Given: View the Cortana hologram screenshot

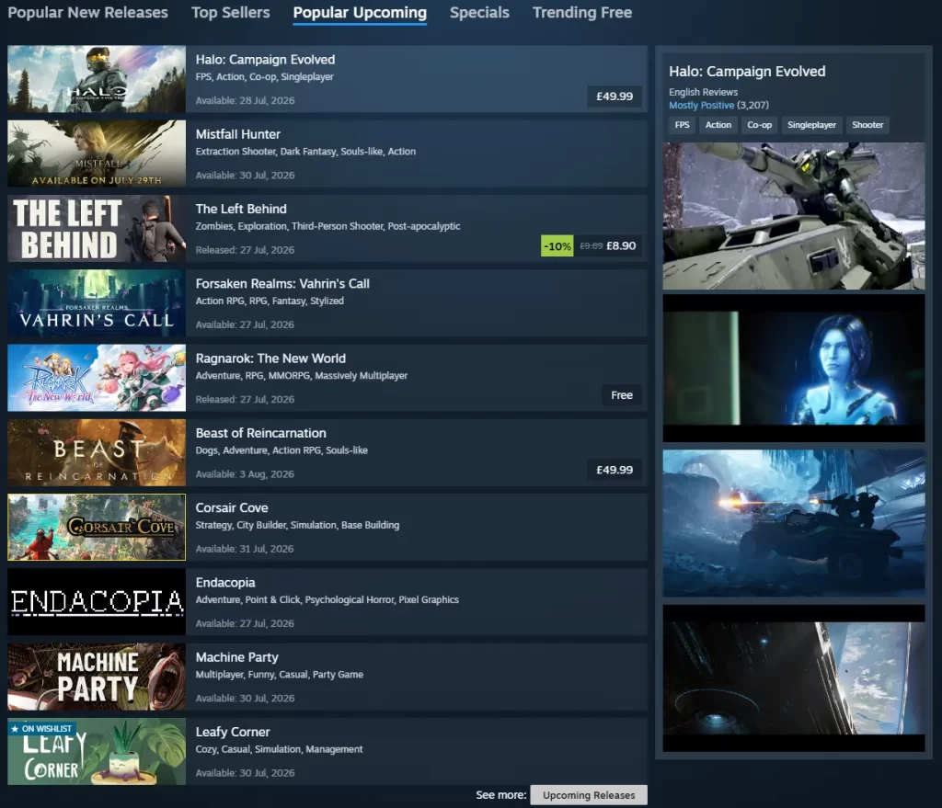Looking at the screenshot, I should 794,368.
